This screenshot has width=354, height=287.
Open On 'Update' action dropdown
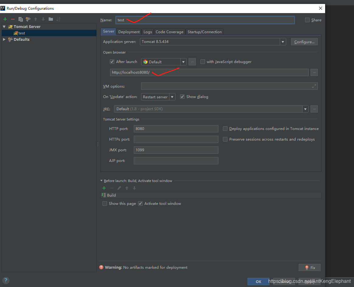click(172, 97)
